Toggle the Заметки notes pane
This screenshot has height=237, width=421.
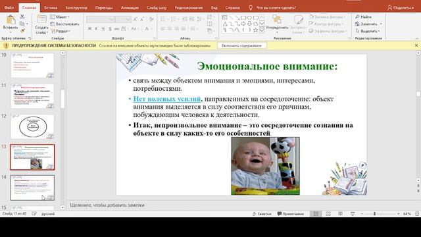[262, 213]
